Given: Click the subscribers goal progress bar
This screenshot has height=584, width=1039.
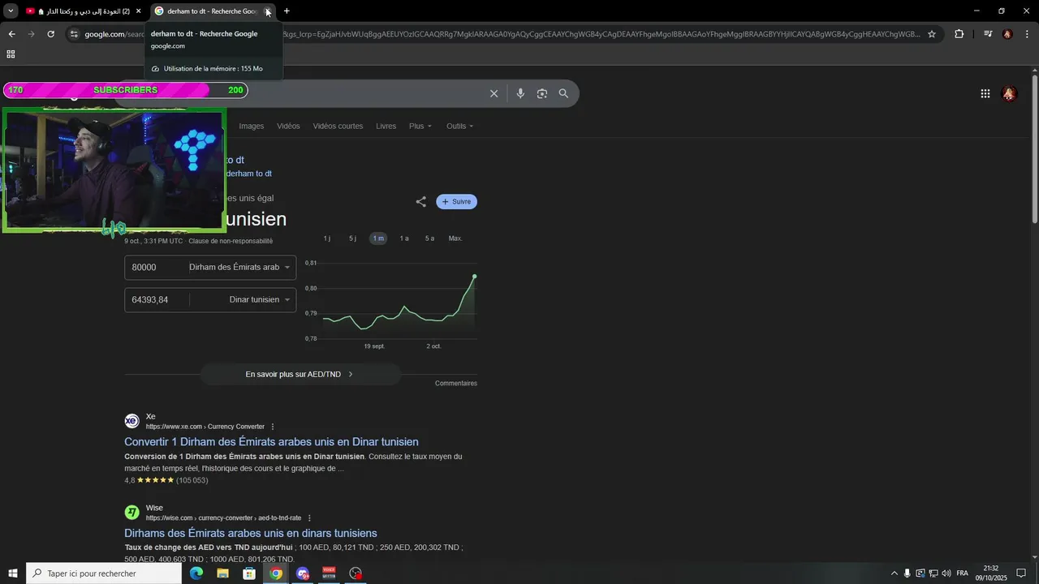Looking at the screenshot, I should tap(125, 90).
